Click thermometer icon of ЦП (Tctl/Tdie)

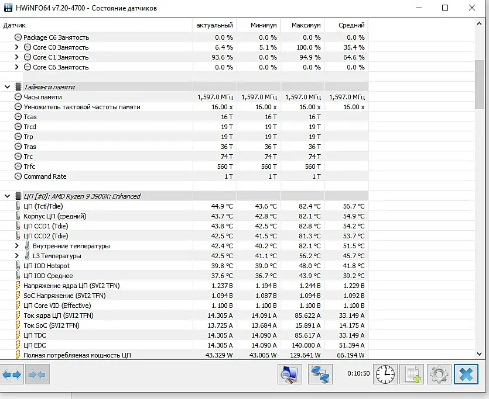[18, 206]
